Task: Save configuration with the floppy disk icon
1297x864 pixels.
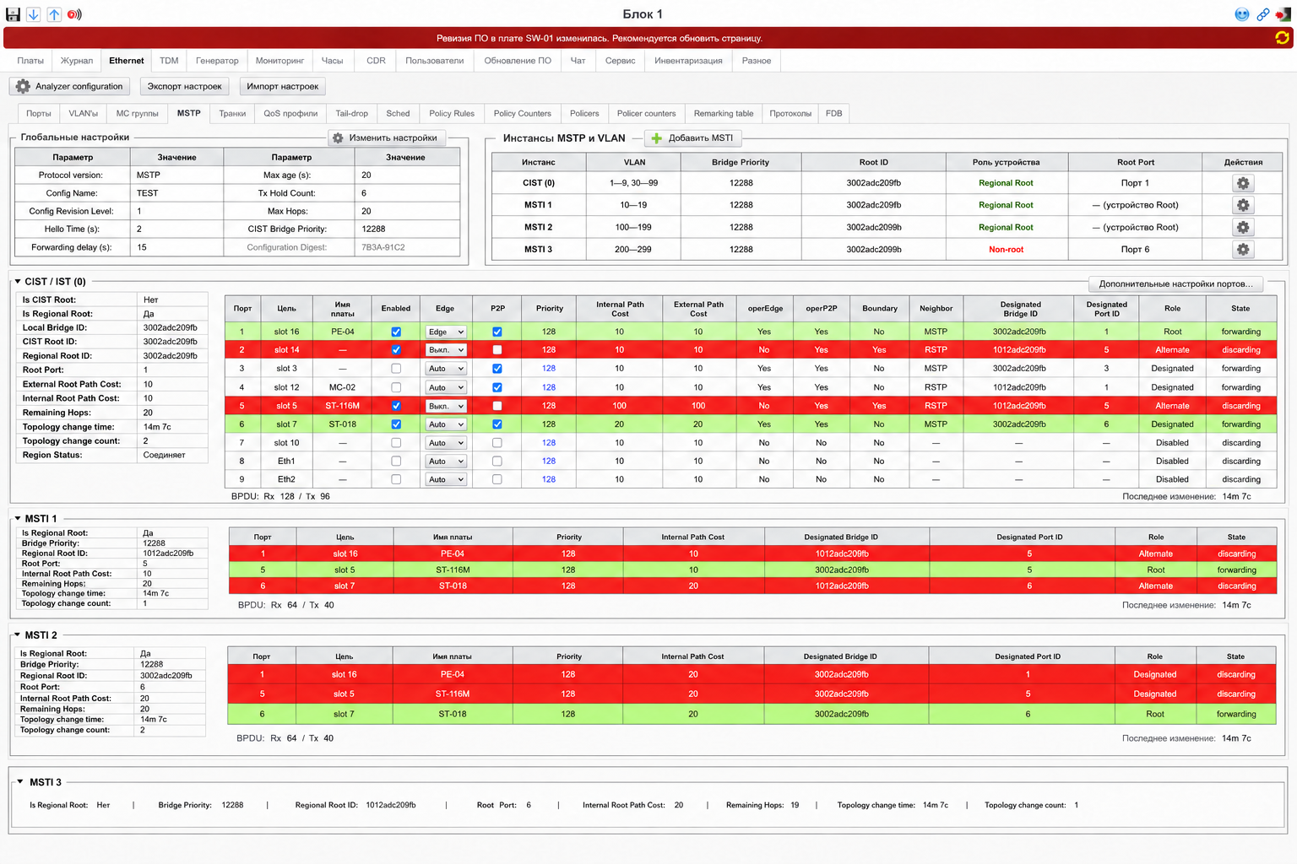Action: 13,14
